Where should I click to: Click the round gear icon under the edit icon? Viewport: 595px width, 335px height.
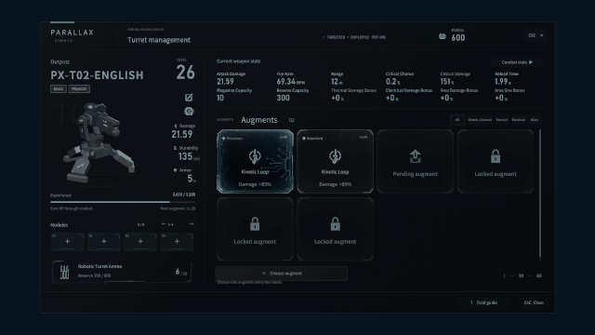[189, 112]
